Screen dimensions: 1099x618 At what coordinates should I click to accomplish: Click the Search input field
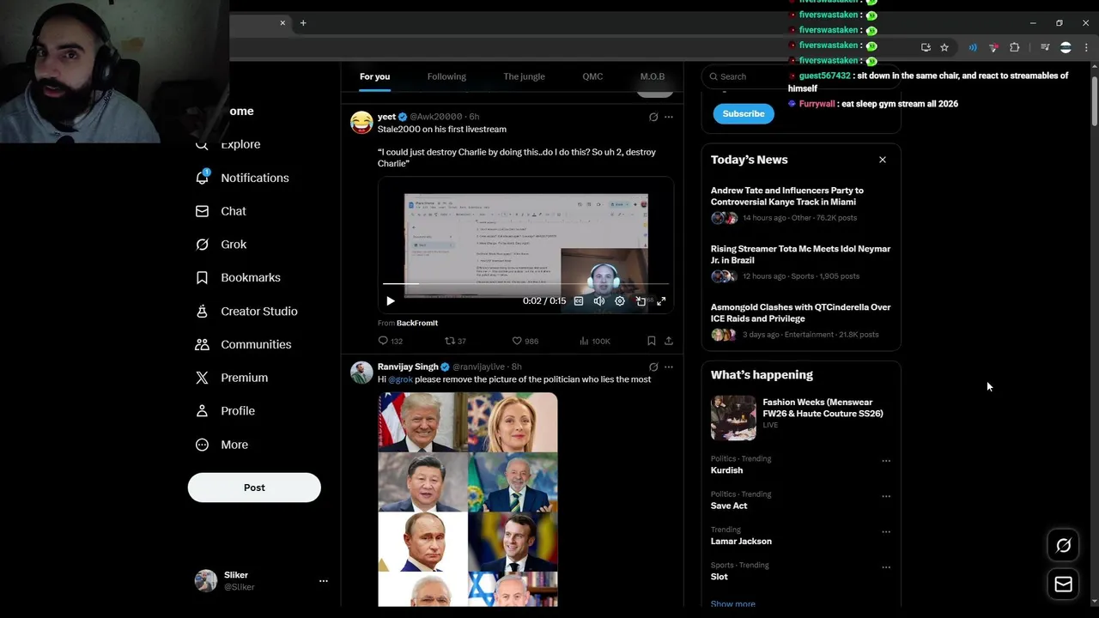800,76
